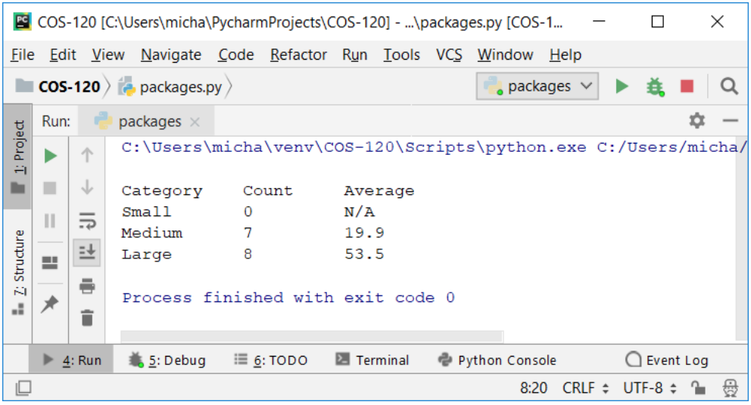Open the Edit menu
The width and height of the screenshot is (751, 405).
tap(63, 54)
